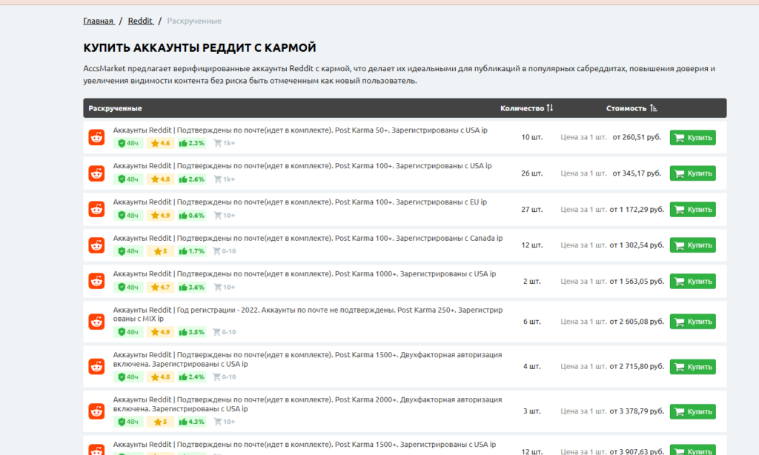This screenshot has width=759, height=455.
Task: Click 48ч shield badge in Karma 2000+ row
Action: pos(128,422)
